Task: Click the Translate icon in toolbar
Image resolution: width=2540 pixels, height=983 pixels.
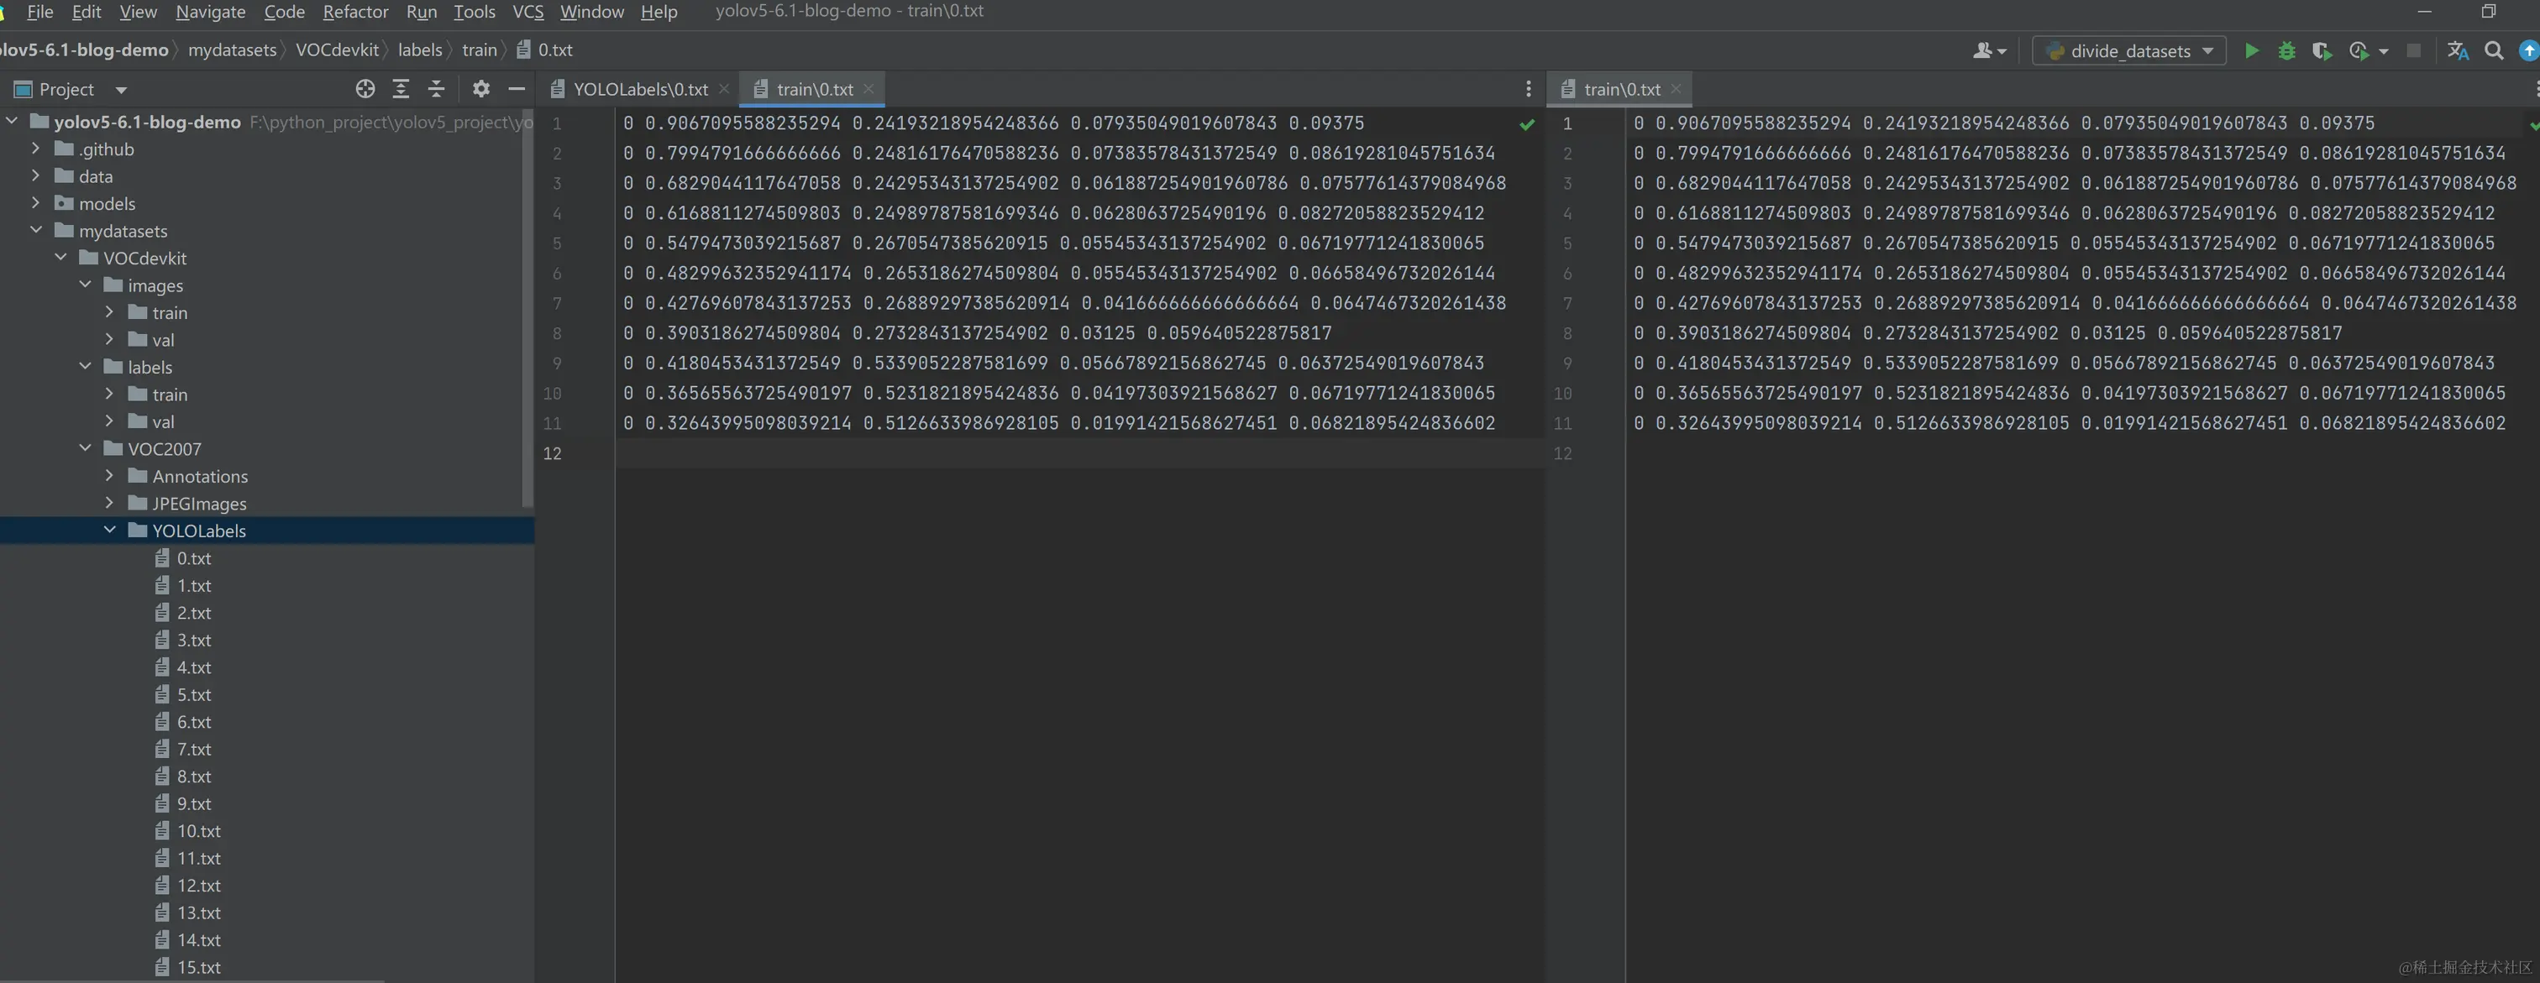Action: coord(2459,51)
